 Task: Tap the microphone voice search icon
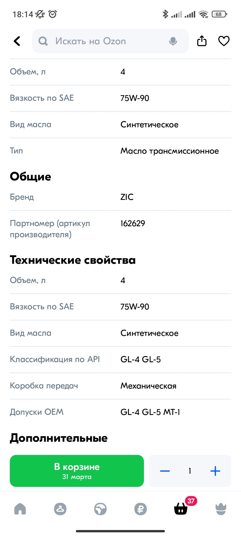(x=173, y=41)
